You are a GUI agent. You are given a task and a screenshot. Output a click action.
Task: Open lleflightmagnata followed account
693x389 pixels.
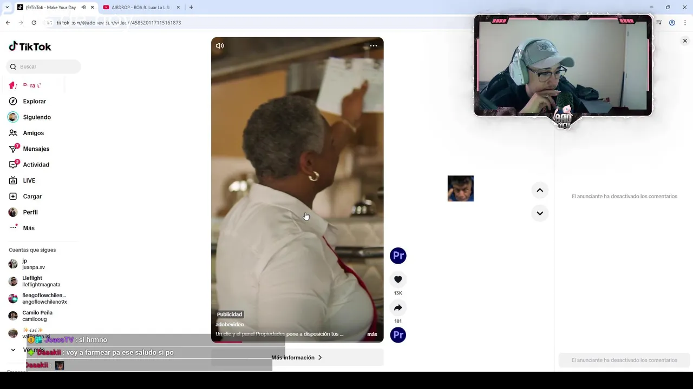click(x=41, y=281)
